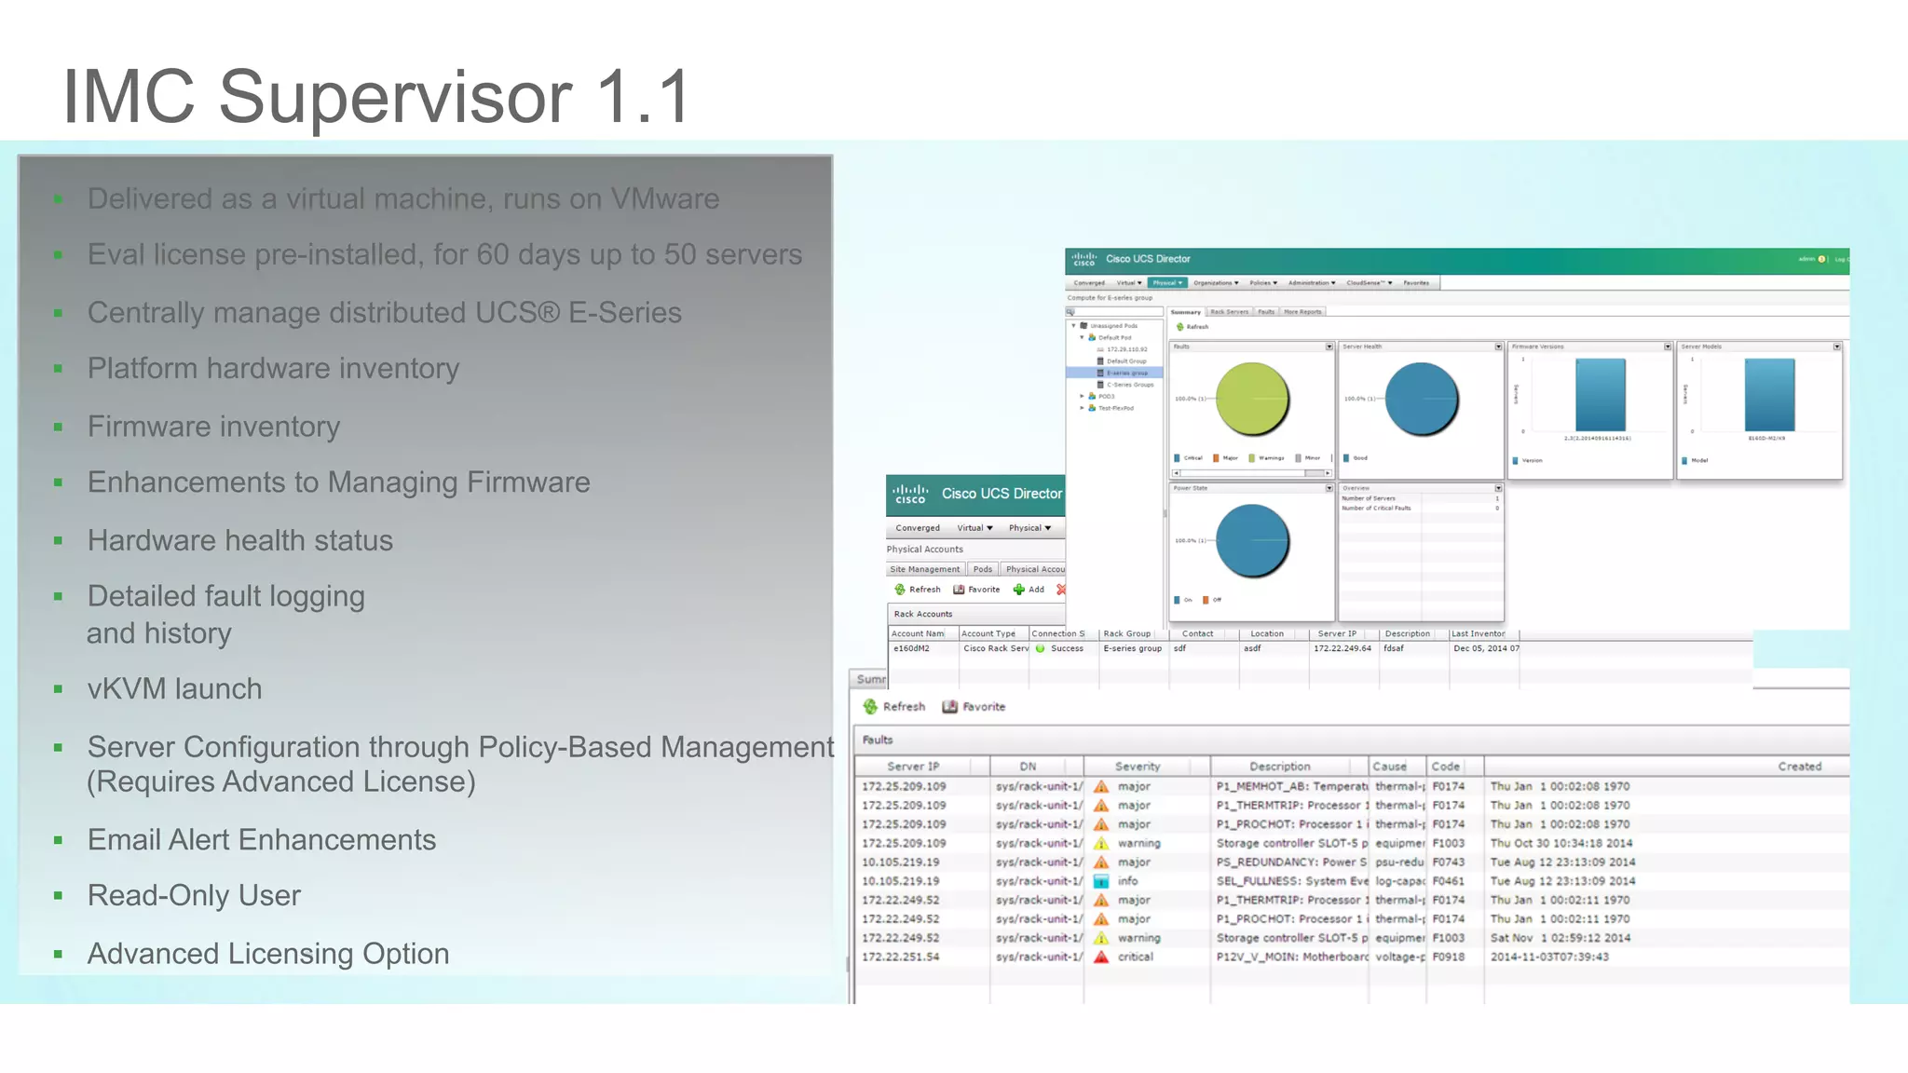The width and height of the screenshot is (1908, 1073).
Task: Expand the Test-FlexPod tree node arrow
Action: coord(1082,408)
